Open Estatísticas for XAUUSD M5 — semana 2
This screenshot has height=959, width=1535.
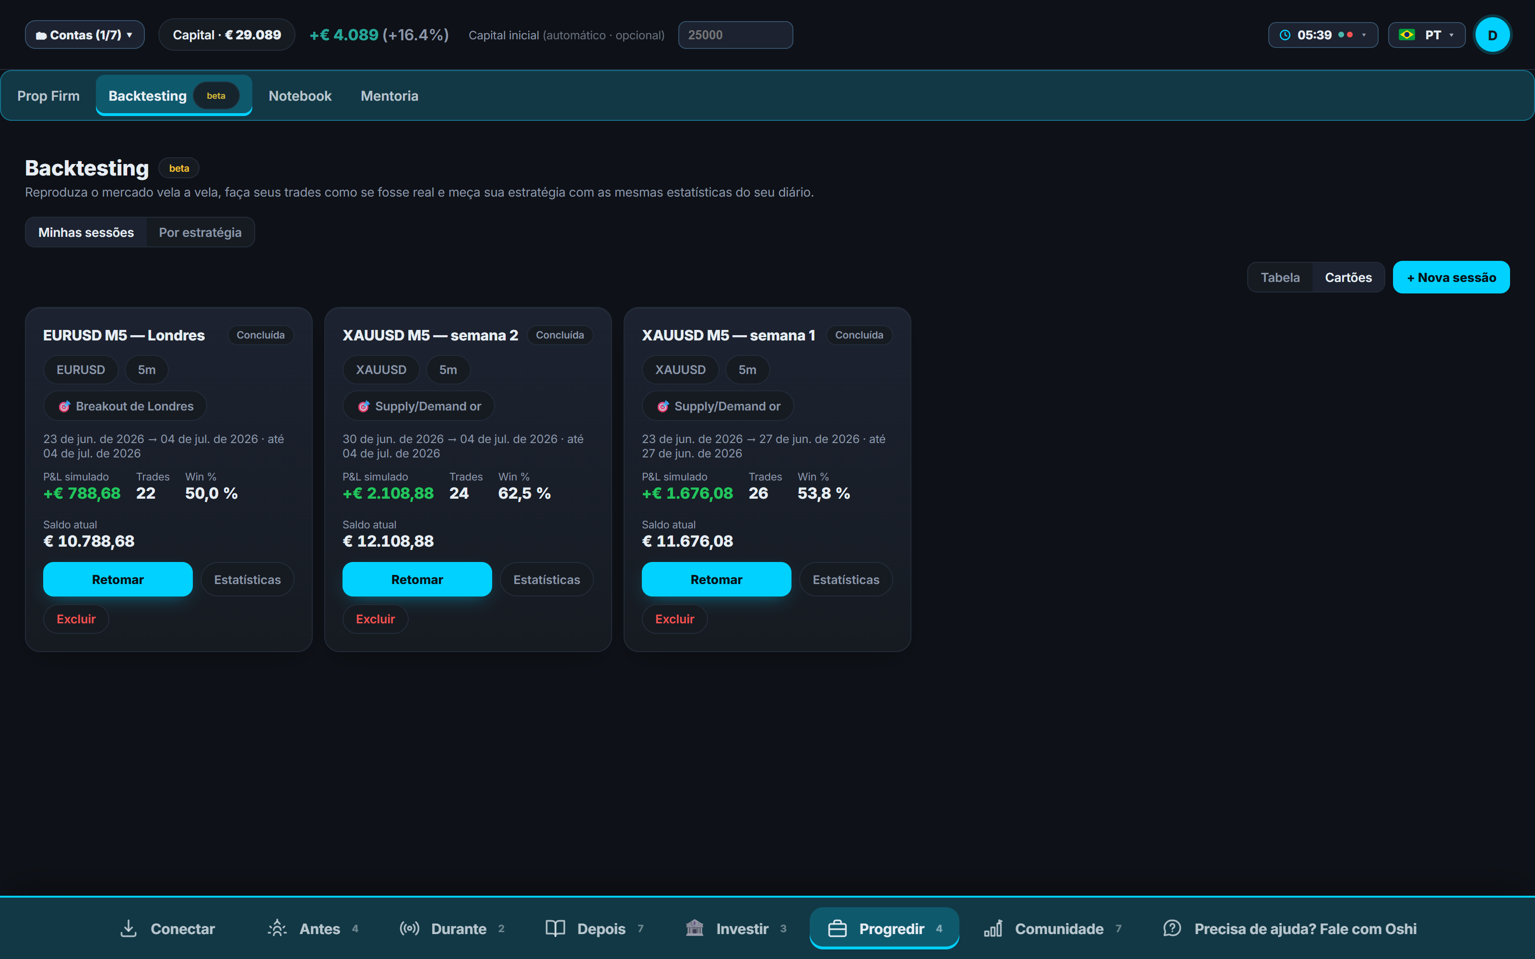(546, 579)
